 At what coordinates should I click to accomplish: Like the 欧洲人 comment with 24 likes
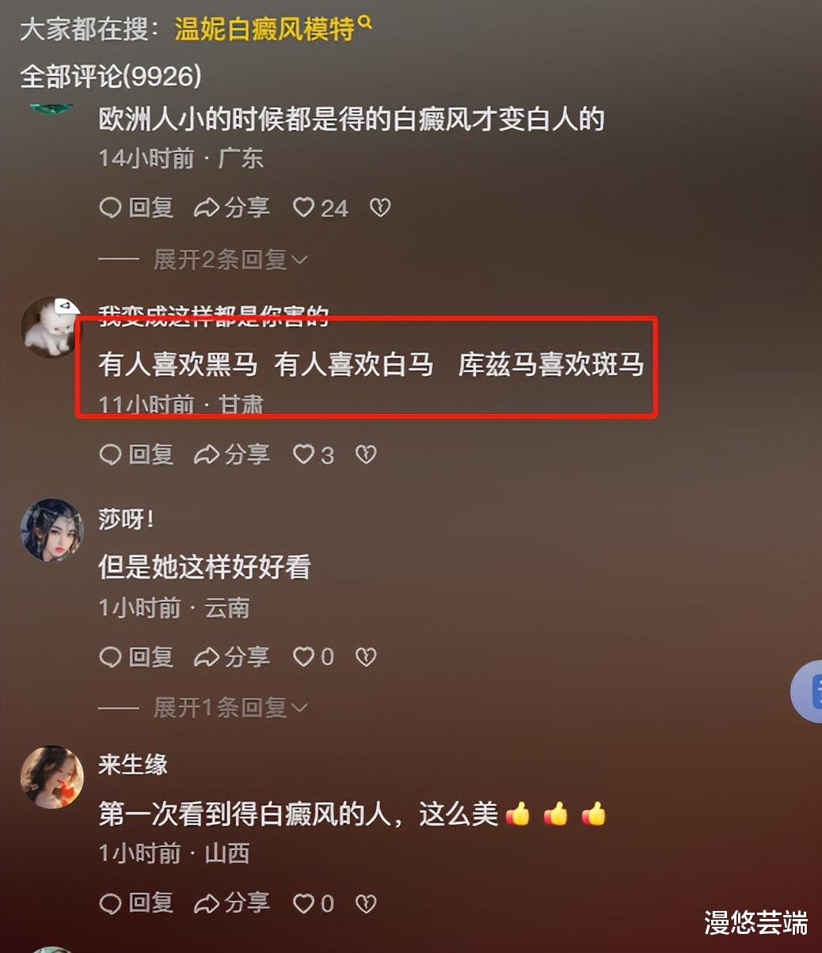click(321, 208)
